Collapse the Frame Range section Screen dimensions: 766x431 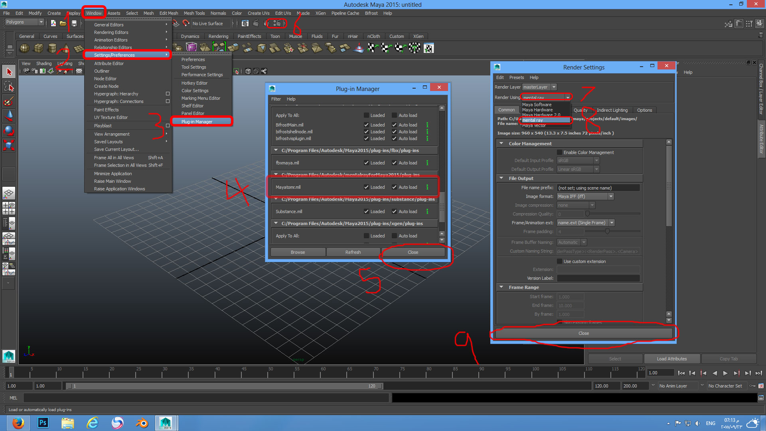(x=501, y=287)
